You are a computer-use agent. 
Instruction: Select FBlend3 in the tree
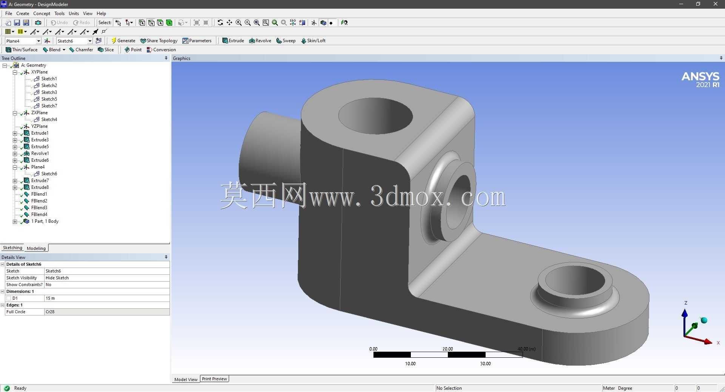39,208
